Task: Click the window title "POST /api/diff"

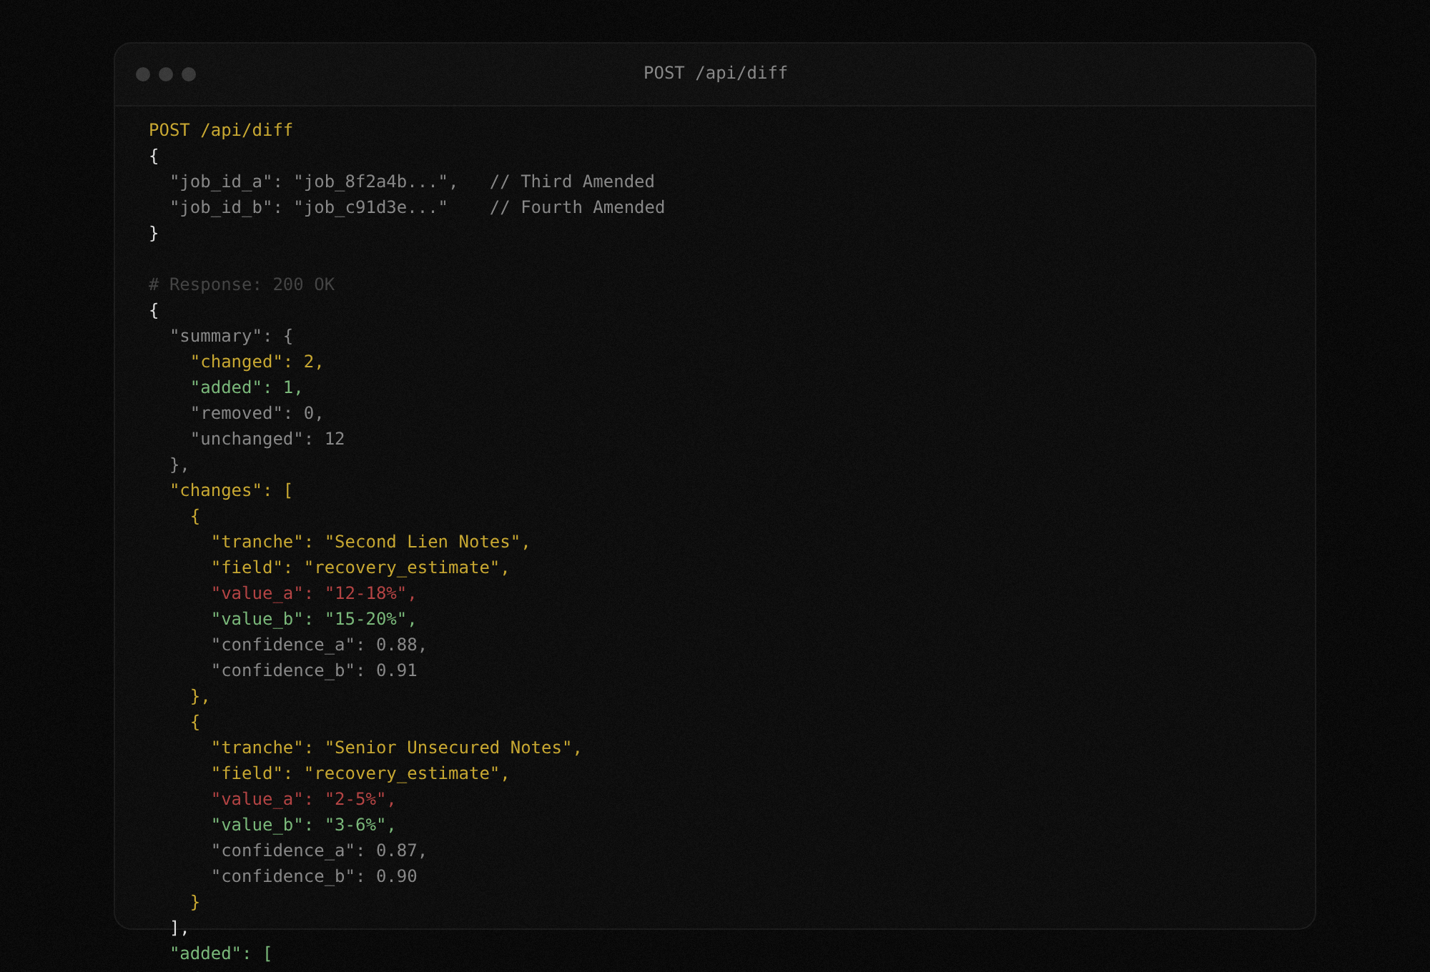Action: pos(715,73)
